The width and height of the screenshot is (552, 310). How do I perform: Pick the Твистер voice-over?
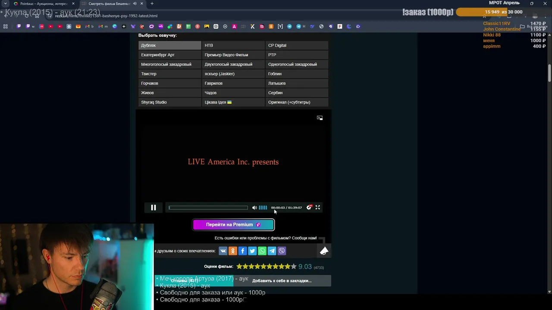[x=169, y=74]
